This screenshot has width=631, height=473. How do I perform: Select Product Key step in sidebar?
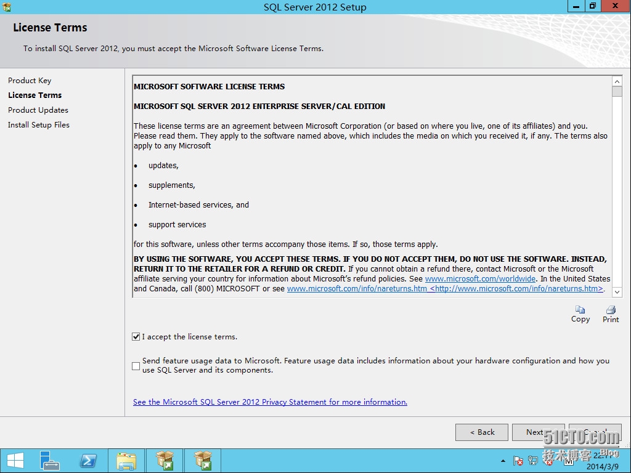[x=30, y=81]
